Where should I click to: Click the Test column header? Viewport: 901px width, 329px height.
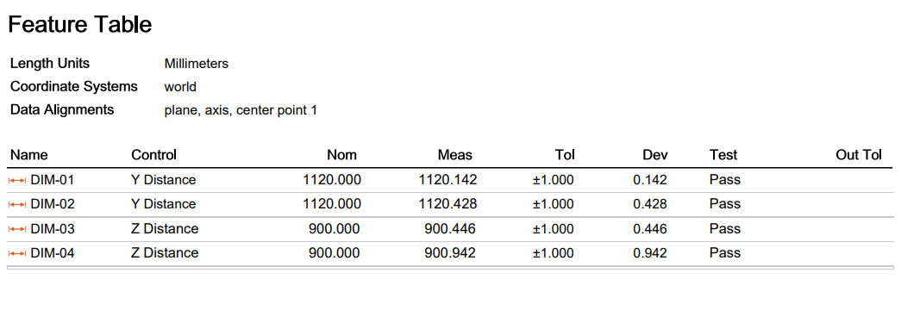coord(723,155)
